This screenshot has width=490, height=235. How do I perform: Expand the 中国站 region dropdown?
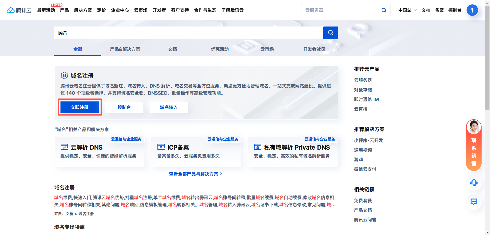407,10
